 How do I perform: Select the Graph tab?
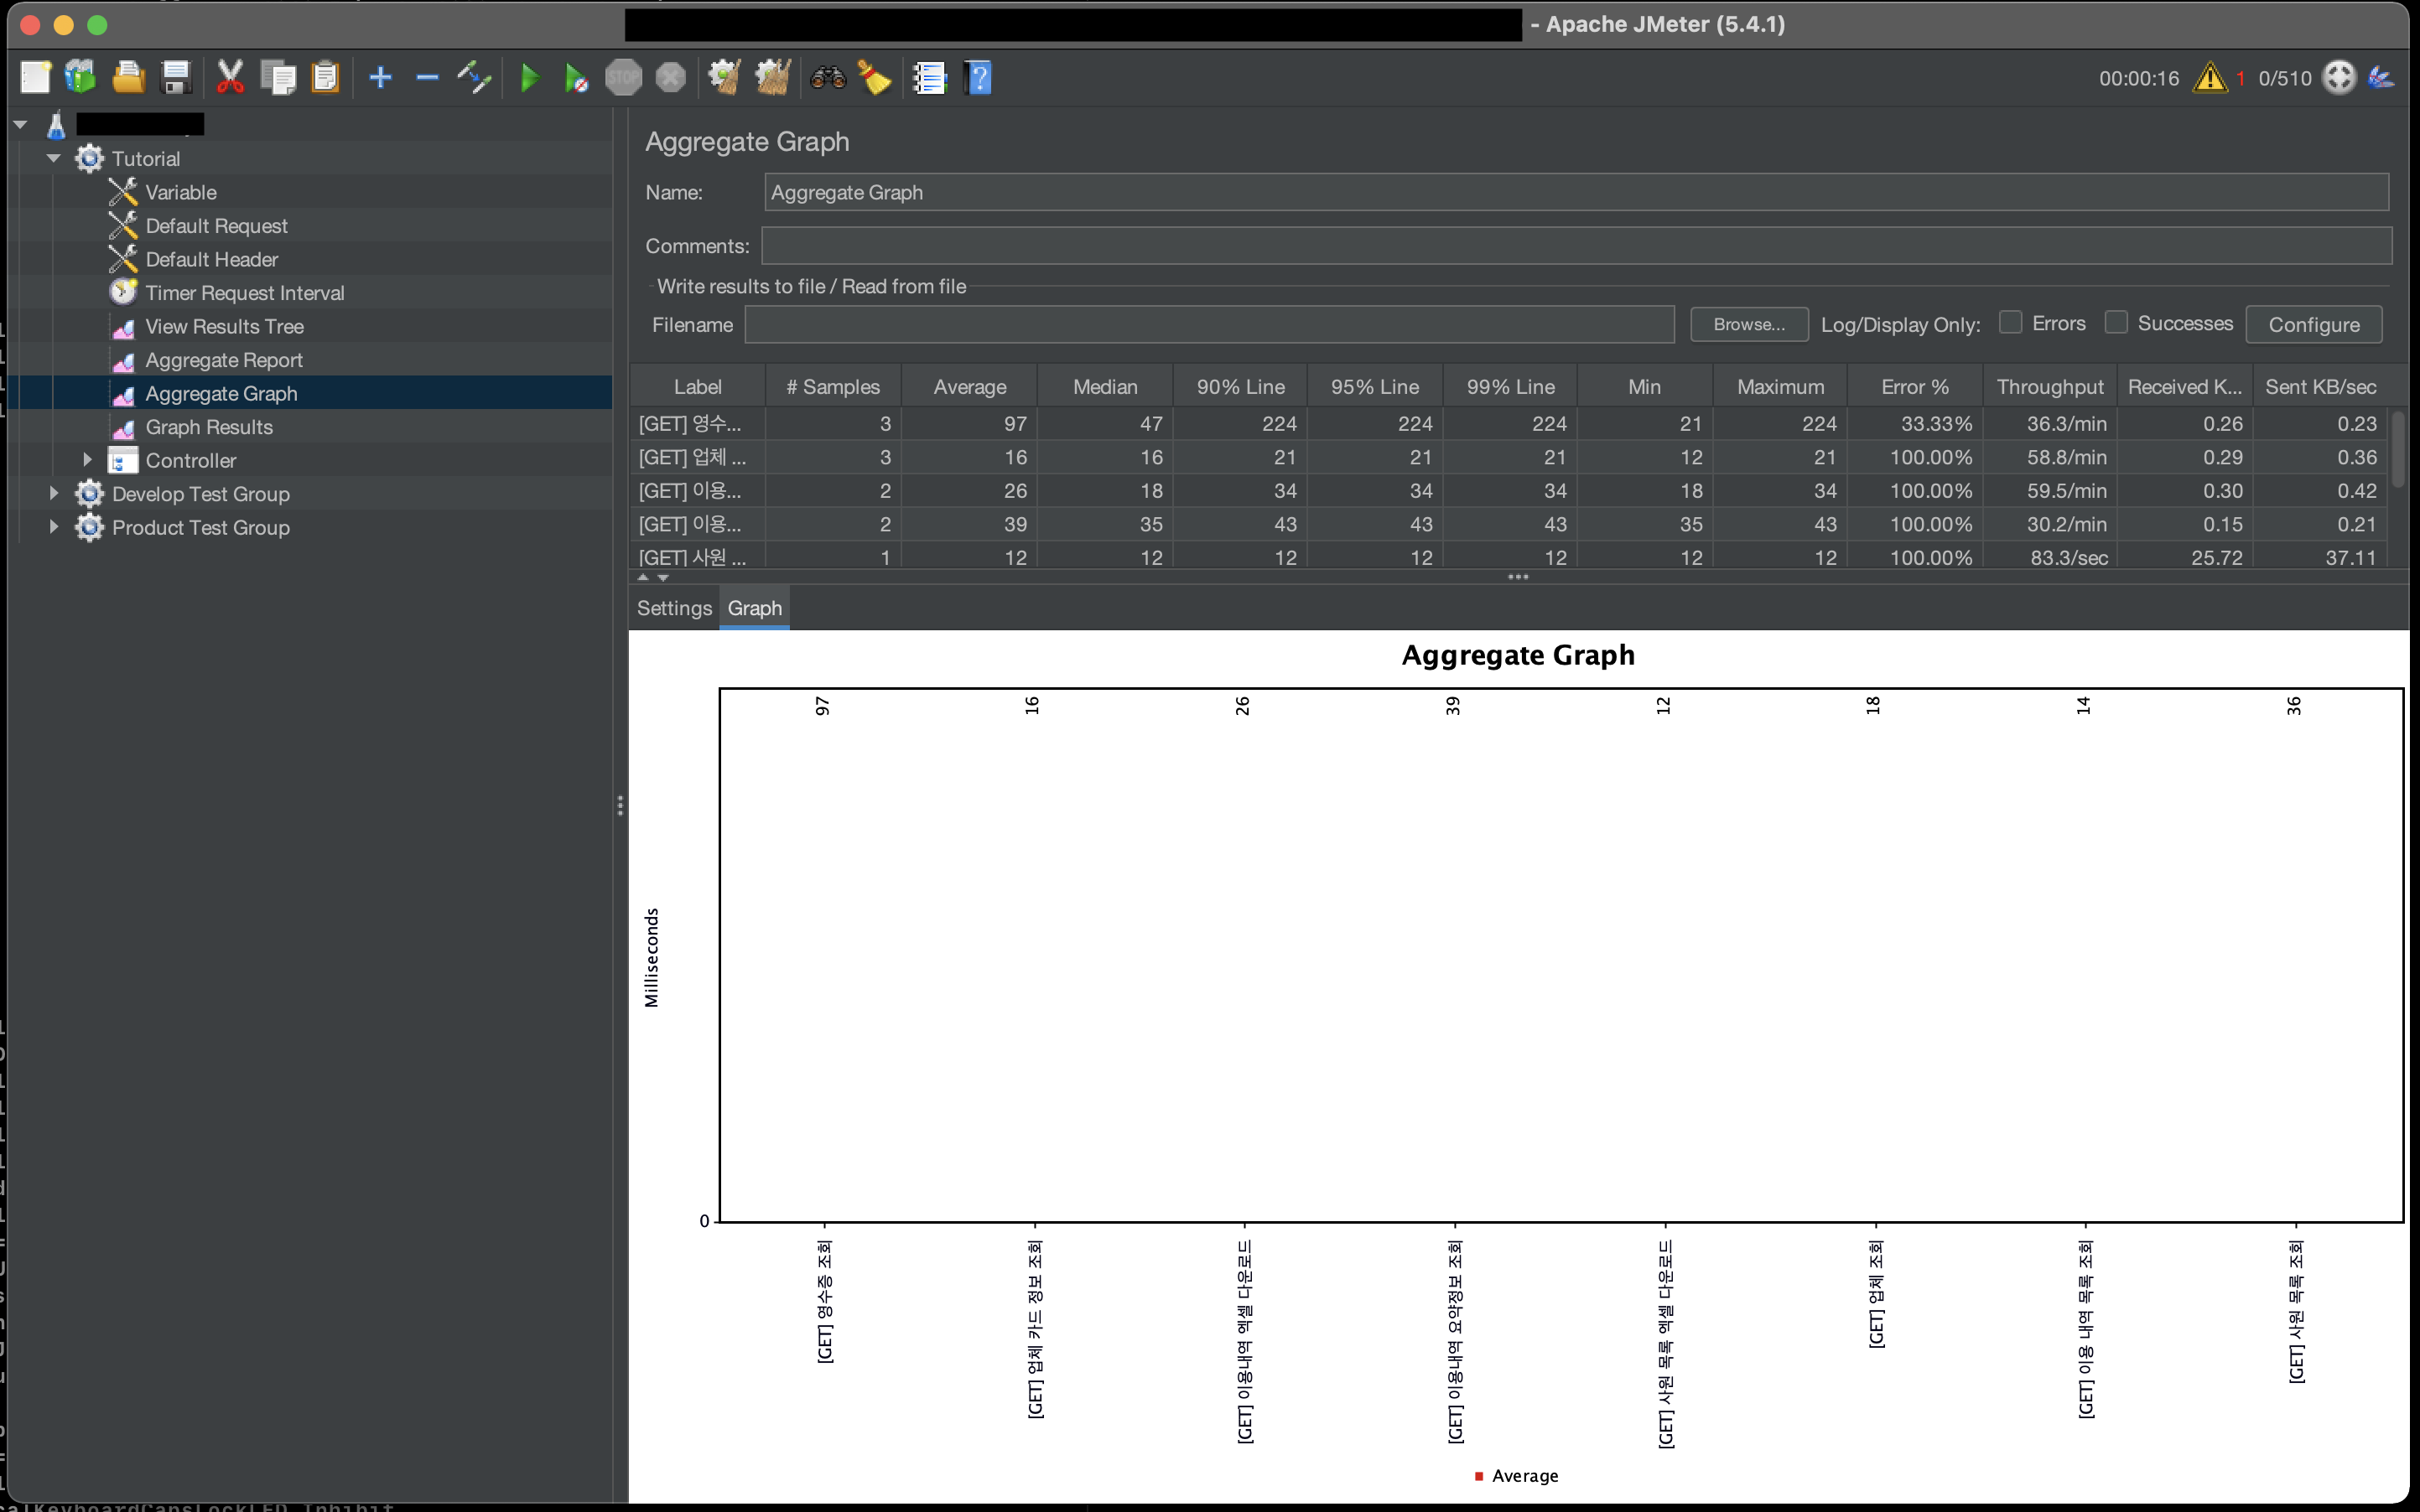(755, 608)
